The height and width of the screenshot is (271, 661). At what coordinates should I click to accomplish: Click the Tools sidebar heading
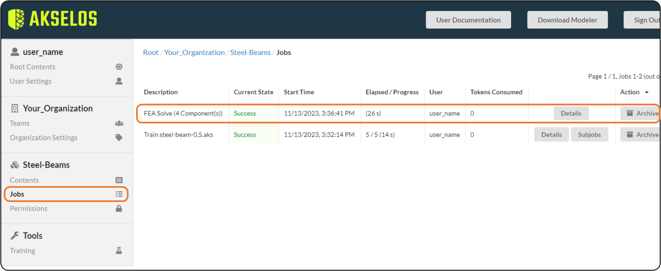click(x=33, y=235)
